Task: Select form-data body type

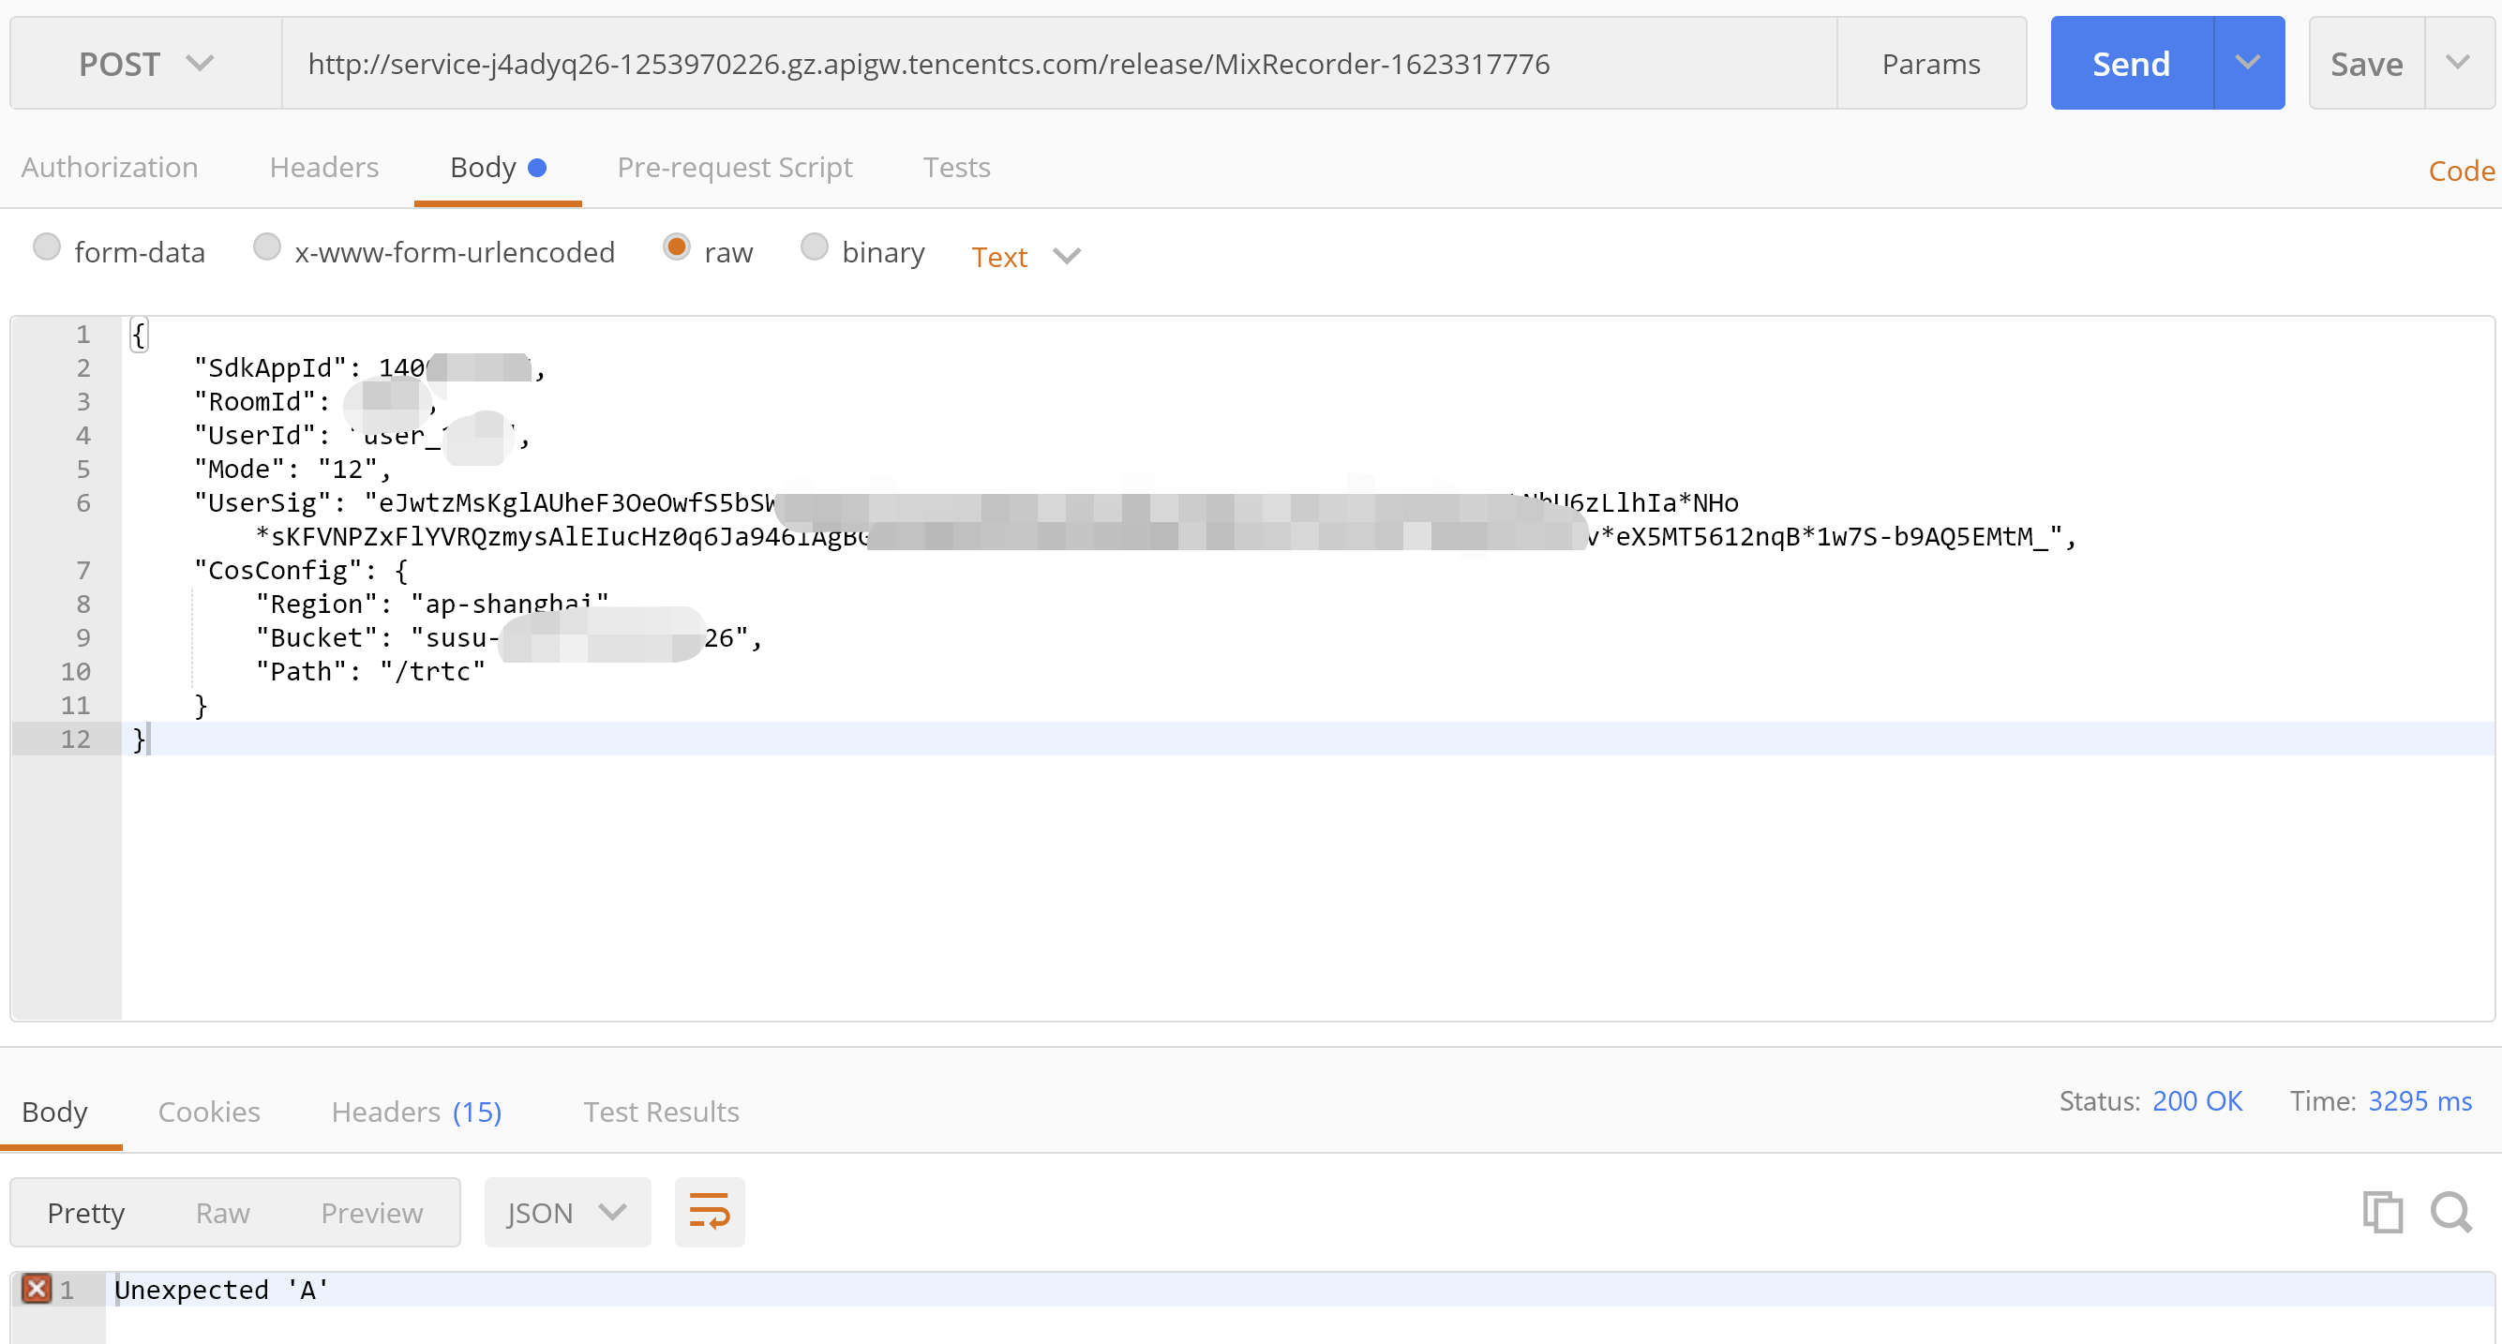Action: [x=47, y=247]
